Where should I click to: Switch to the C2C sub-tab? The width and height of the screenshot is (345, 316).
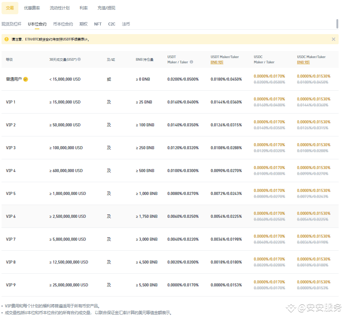click(x=112, y=24)
